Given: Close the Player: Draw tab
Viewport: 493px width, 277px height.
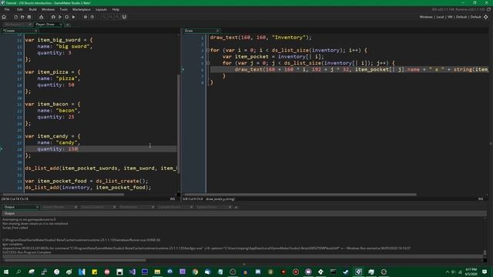Looking at the screenshot, I should [x=61, y=24].
